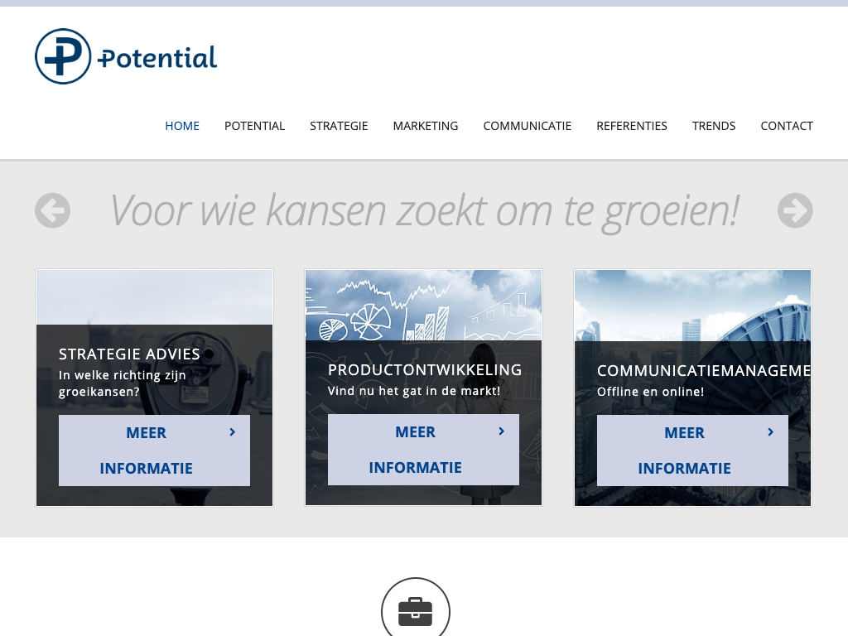Viewport: 848px width, 636px height.
Task: Open the Potential menu item
Action: 254,126
